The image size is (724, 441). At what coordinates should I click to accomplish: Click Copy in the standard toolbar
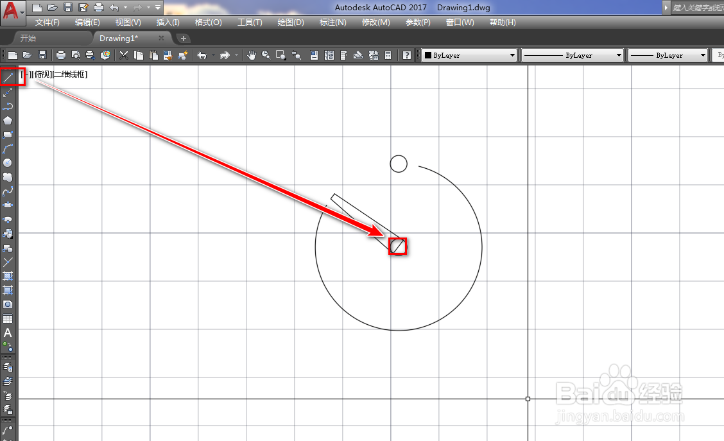tap(139, 55)
